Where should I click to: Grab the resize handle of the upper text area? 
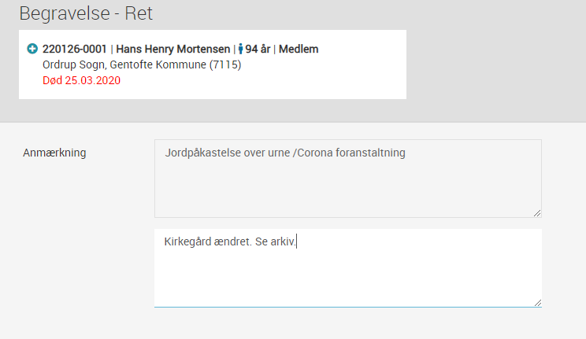(x=537, y=213)
